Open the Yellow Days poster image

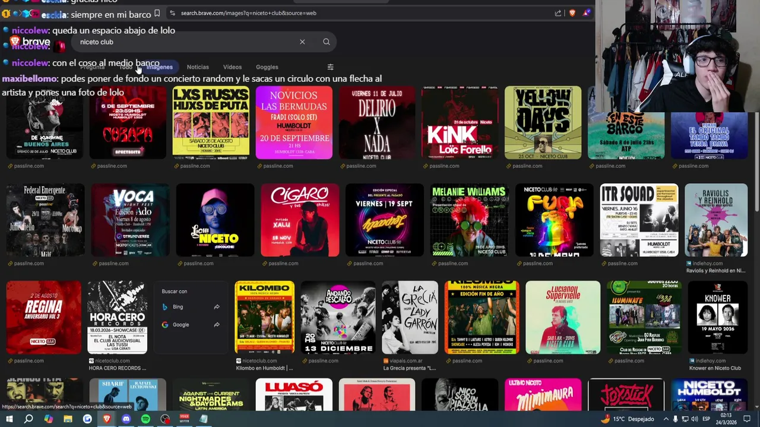point(543,123)
